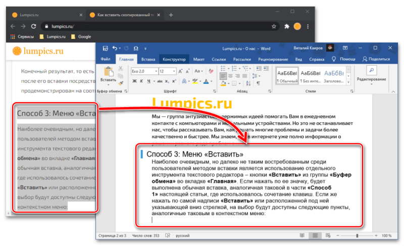Viewport: 404px width, 246px height.
Task: Toggle subscript x₂ formatting
Action: click(x=167, y=81)
